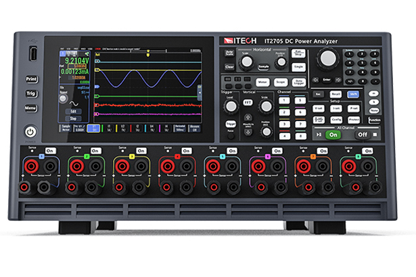Click the V-set key under Setup
416x277 pixels.
319,108
